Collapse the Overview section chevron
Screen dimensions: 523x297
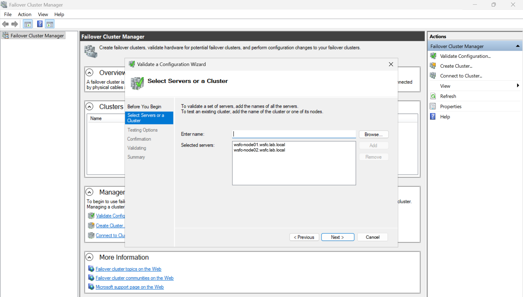[89, 73]
